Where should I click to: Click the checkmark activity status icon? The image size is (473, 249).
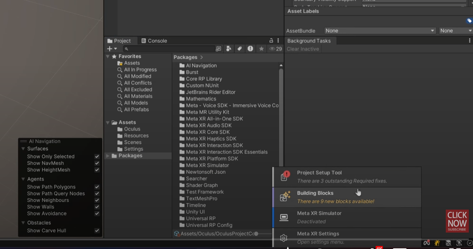point(470,243)
